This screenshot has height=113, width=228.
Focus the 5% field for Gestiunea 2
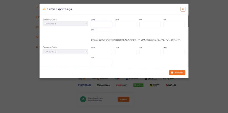174,52
